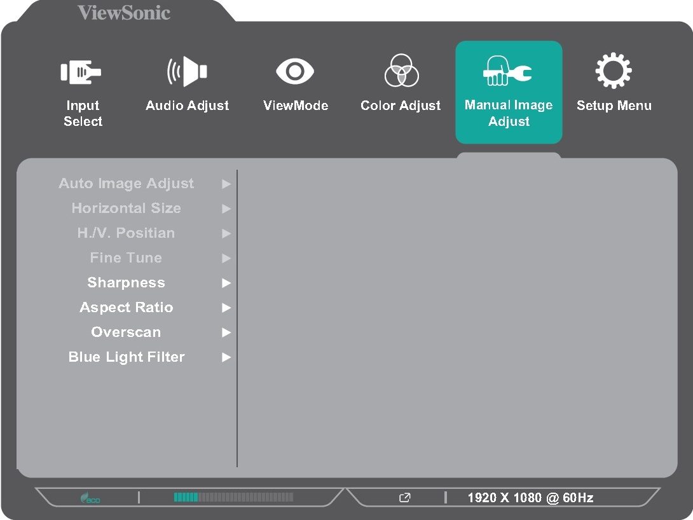Expand the Auto Image Adjust arrow
693x520 pixels.
point(226,184)
